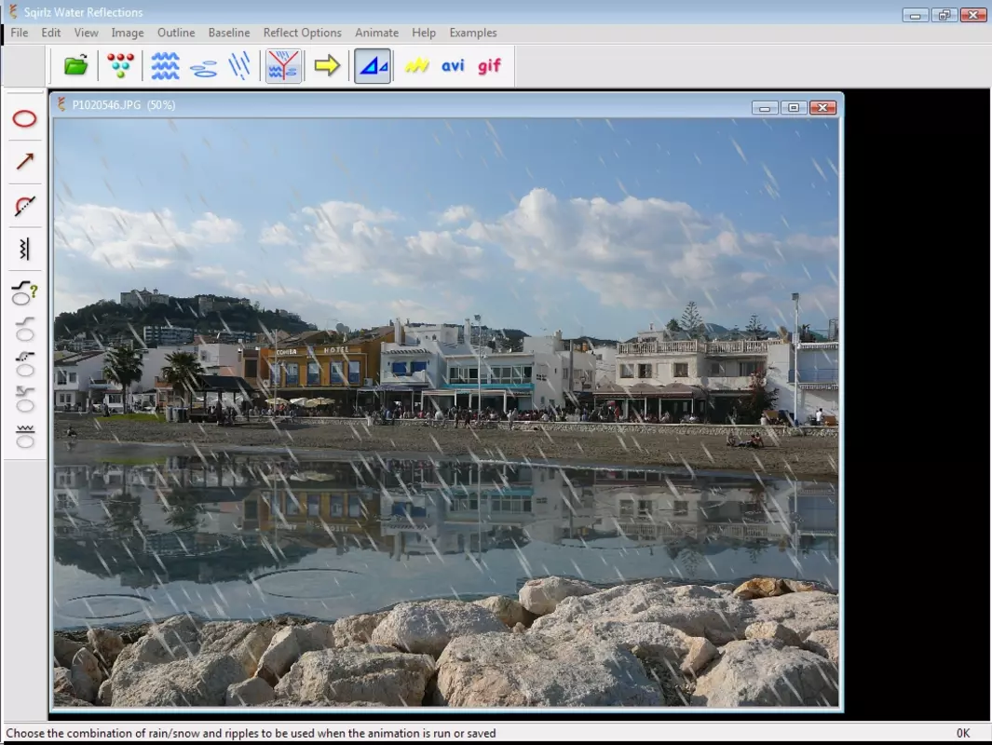Click the yellow arrow toolbar icon
The height and width of the screenshot is (745, 992).
327,65
